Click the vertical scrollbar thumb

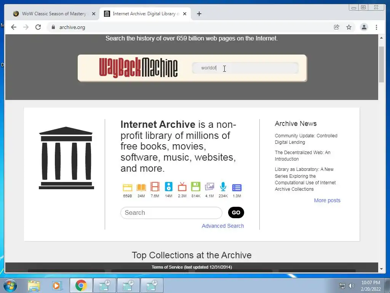381,64
